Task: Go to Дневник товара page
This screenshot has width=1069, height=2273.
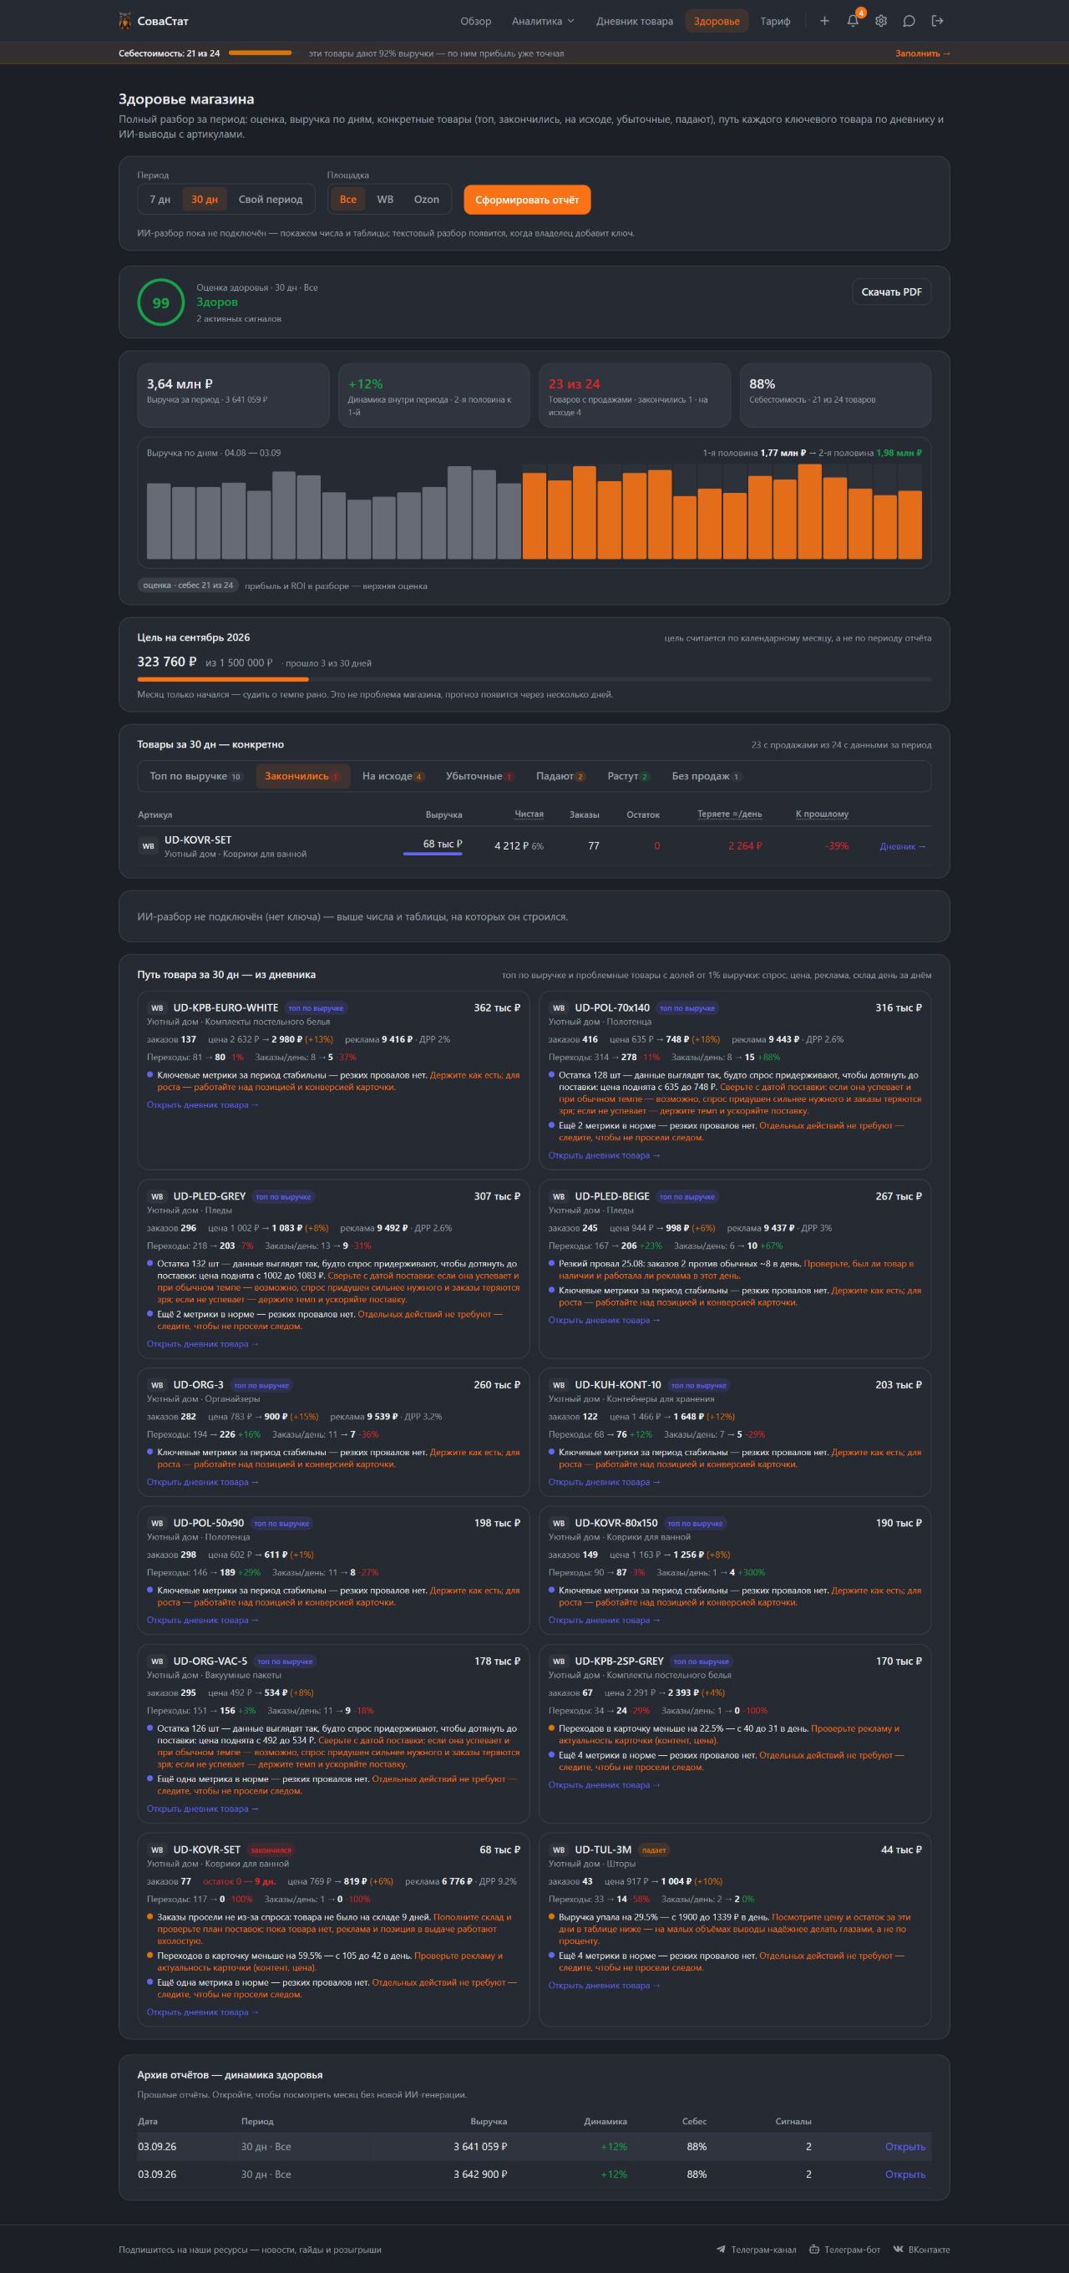Action: (634, 21)
